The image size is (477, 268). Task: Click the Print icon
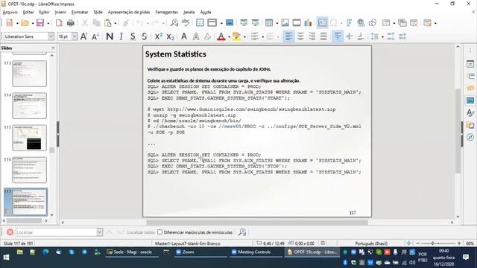[71, 23]
